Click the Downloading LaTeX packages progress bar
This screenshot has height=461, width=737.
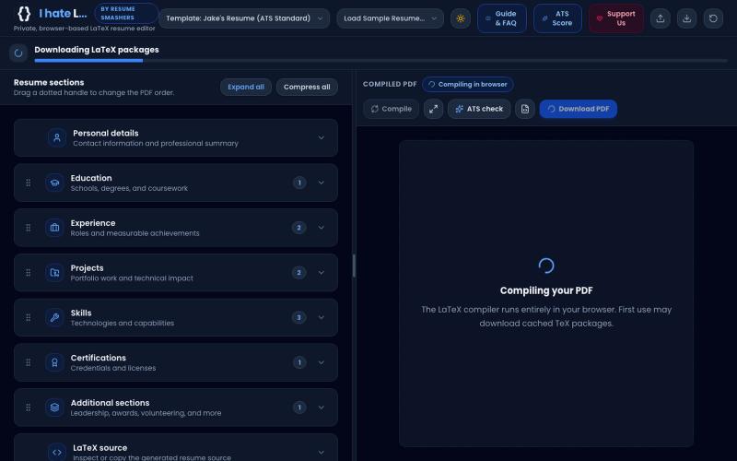[380, 61]
